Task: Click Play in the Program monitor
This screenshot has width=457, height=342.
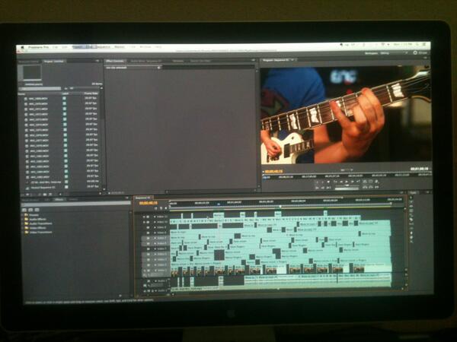Action: click(347, 182)
